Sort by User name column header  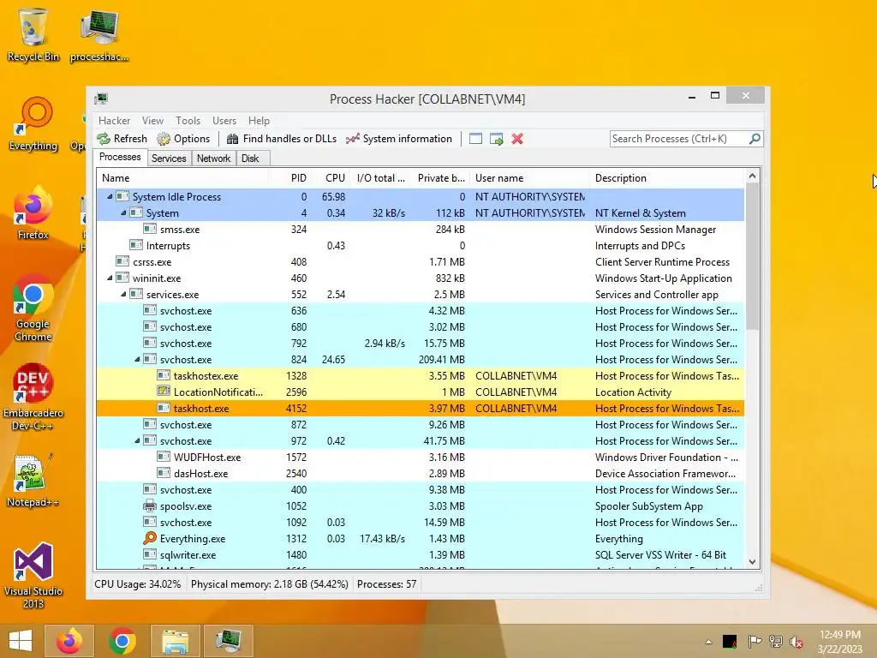click(x=529, y=178)
